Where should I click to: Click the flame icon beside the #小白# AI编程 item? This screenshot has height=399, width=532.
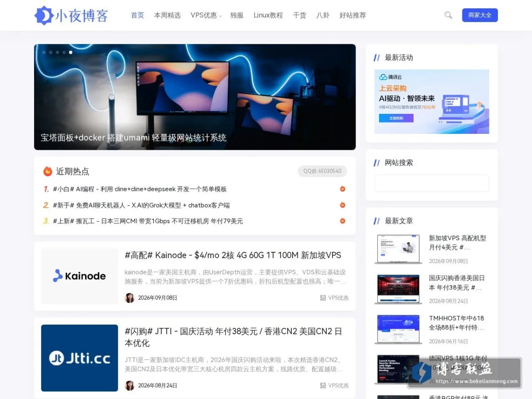tap(343, 189)
